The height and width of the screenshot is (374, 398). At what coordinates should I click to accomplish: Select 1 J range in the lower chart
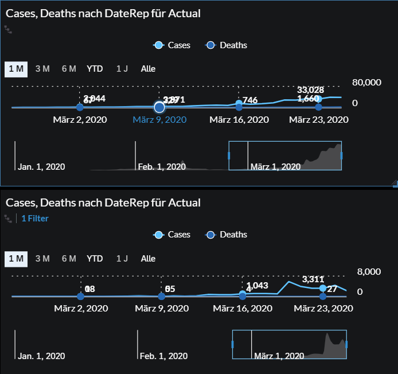122,259
